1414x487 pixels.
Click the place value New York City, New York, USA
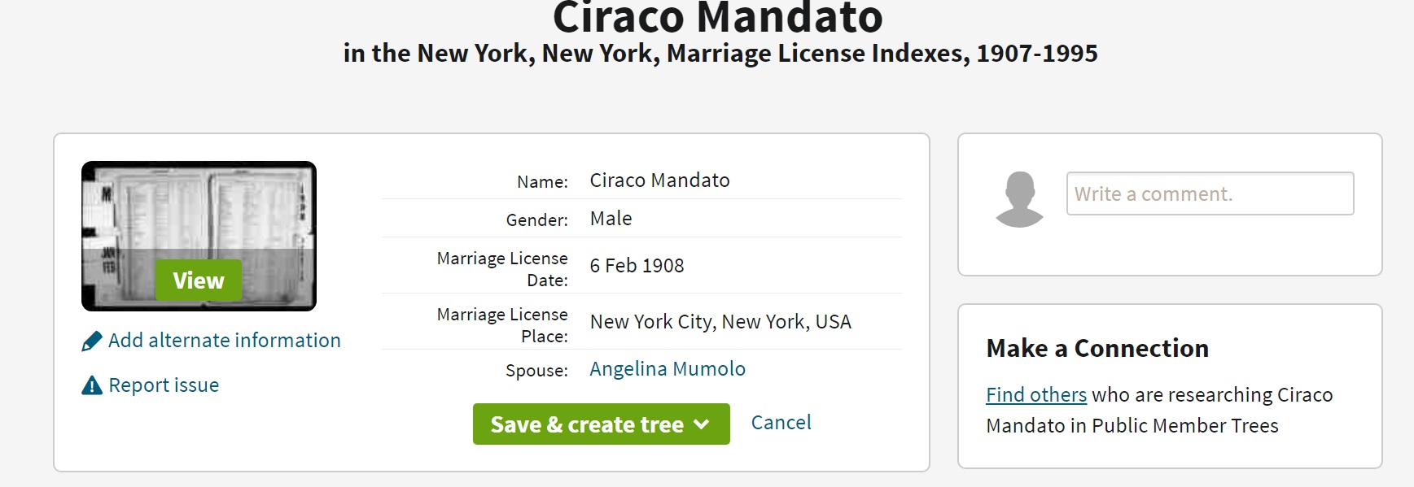click(720, 322)
